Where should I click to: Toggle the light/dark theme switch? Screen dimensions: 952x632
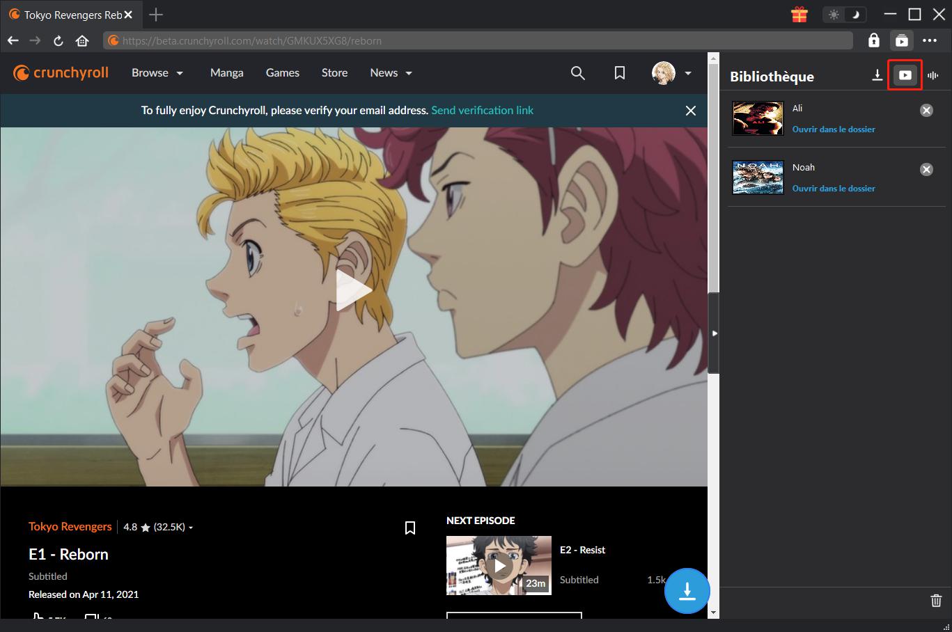pos(844,15)
